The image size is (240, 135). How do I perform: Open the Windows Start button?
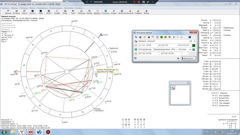[4, 132]
